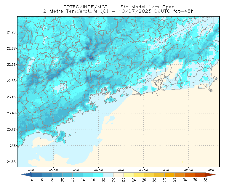Click the "45W" longitude label

[x=76, y=170]
